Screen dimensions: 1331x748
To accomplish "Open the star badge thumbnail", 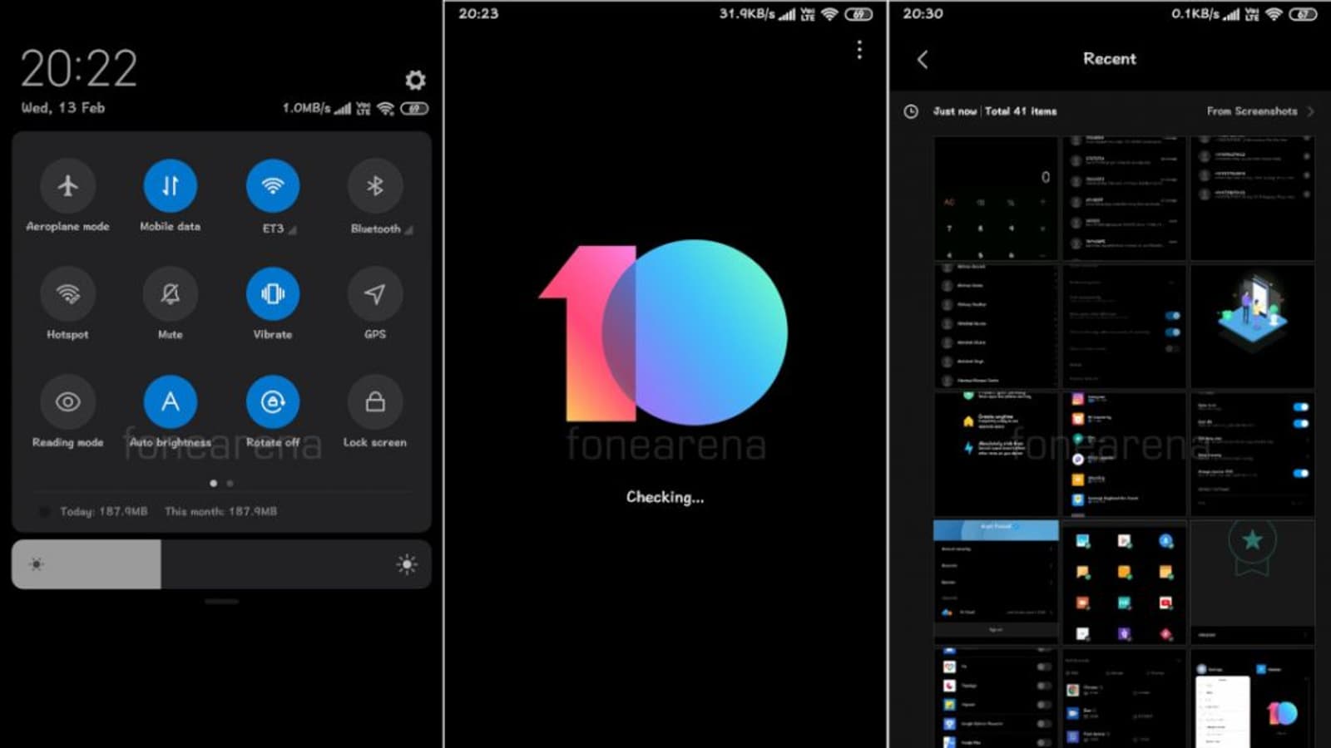I will (x=1253, y=583).
